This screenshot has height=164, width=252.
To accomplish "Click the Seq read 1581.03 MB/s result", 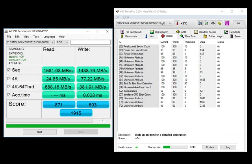I will pos(58,71).
